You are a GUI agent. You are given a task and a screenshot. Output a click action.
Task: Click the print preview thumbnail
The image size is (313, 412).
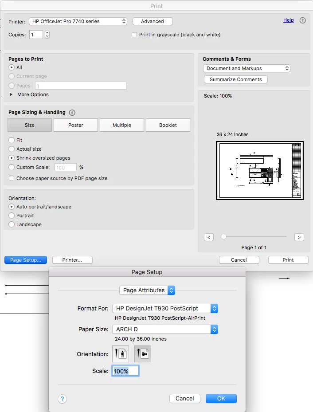pyautogui.click(x=260, y=170)
